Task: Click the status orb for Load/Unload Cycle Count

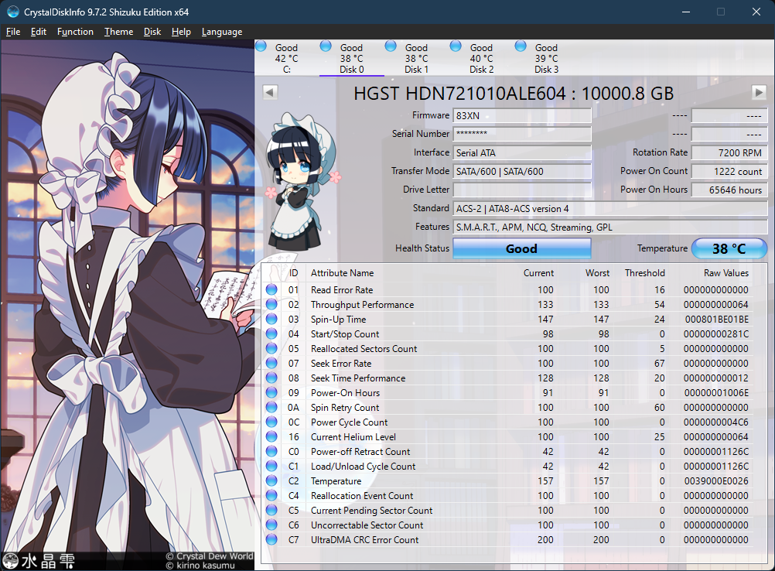Action: pos(271,467)
